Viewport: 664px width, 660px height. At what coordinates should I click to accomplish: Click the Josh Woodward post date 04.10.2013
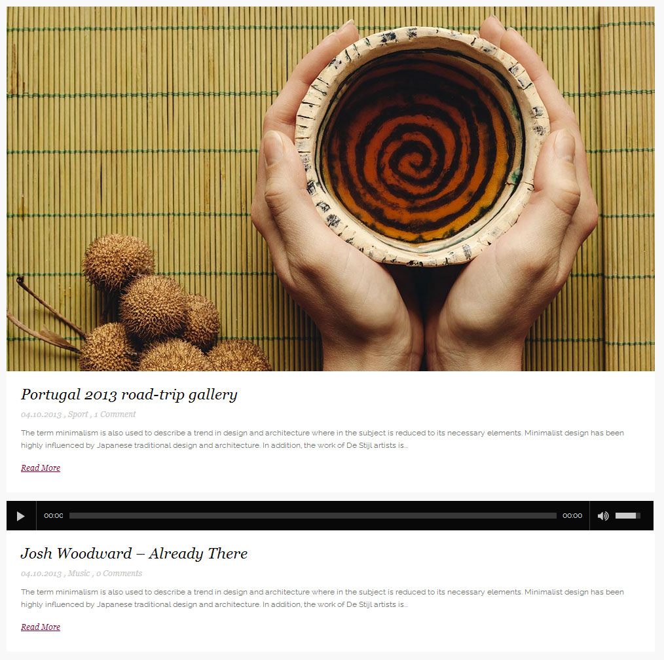[41, 574]
